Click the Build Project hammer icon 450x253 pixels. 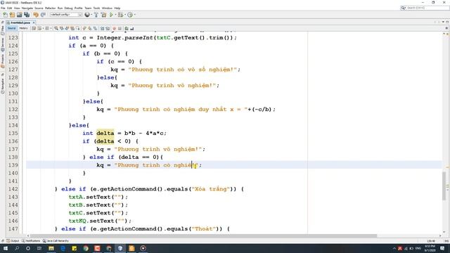point(96,15)
